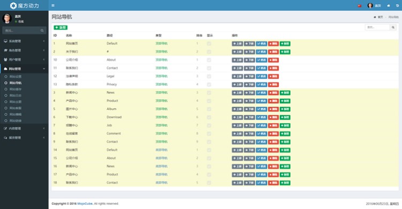Toggle display checkbox for Job row

coord(209,125)
